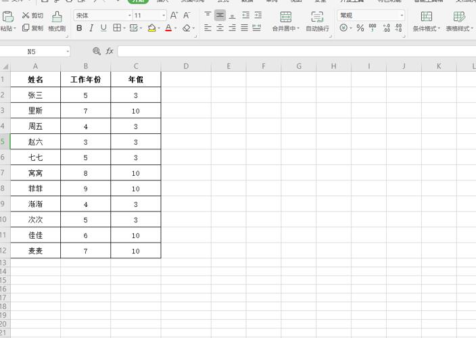This screenshot has width=476, height=338.
Task: Increase decimal places
Action: 386,28
